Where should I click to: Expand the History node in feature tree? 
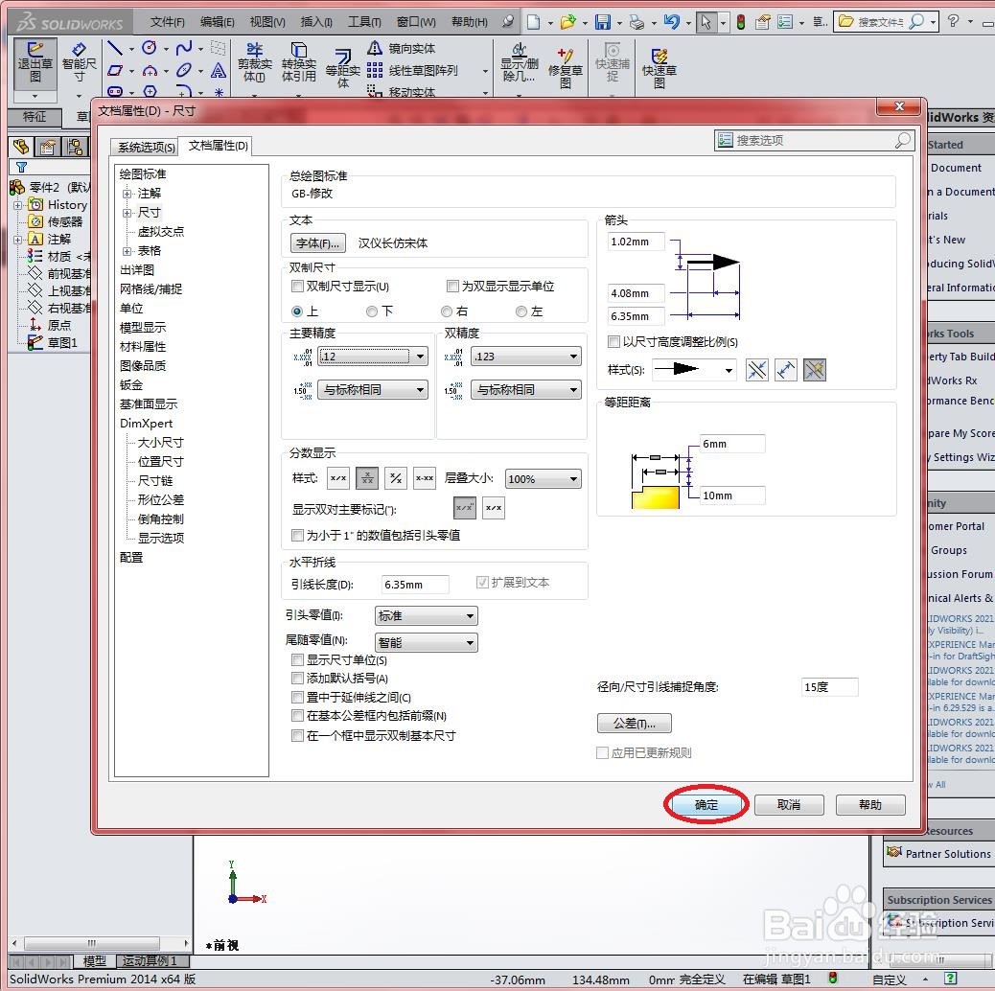[x=18, y=205]
